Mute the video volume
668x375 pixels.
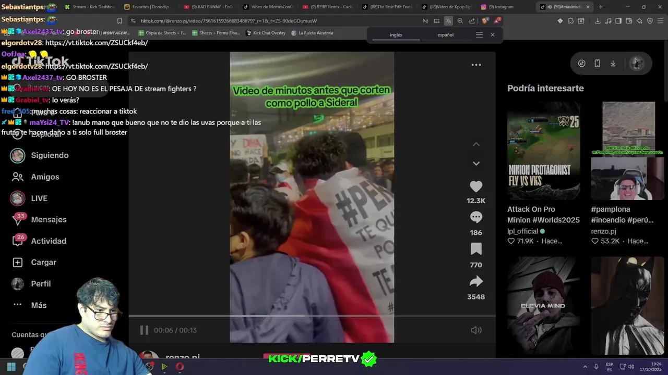click(475, 330)
